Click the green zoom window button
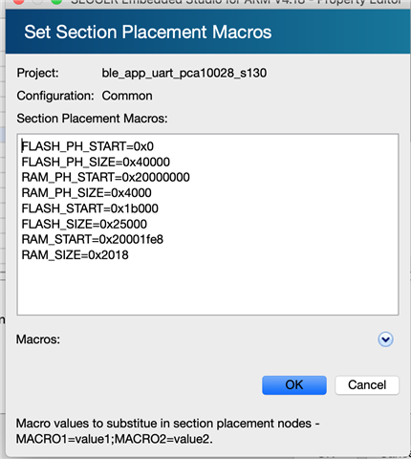 click(x=56, y=2)
